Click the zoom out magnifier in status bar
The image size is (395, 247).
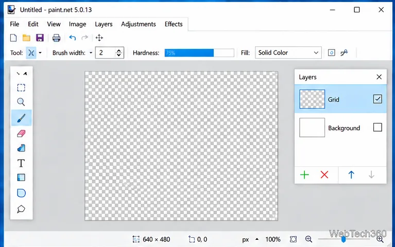point(308,239)
